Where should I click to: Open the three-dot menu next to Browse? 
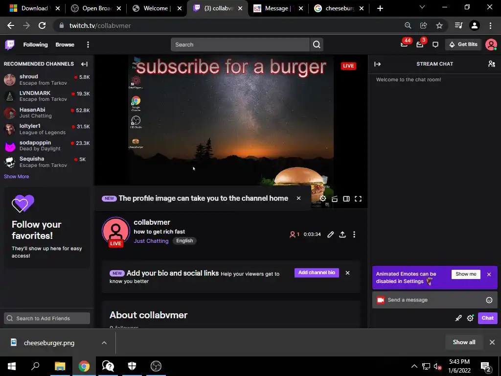[88, 45]
